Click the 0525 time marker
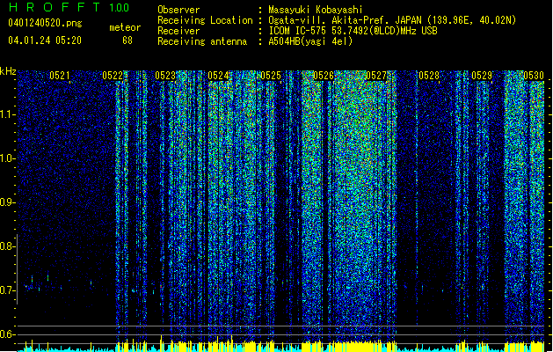Viewport: 553px width, 352px height. (271, 76)
